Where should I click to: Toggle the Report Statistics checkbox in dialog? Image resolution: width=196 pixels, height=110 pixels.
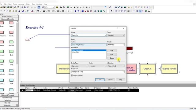[x=72, y=75]
